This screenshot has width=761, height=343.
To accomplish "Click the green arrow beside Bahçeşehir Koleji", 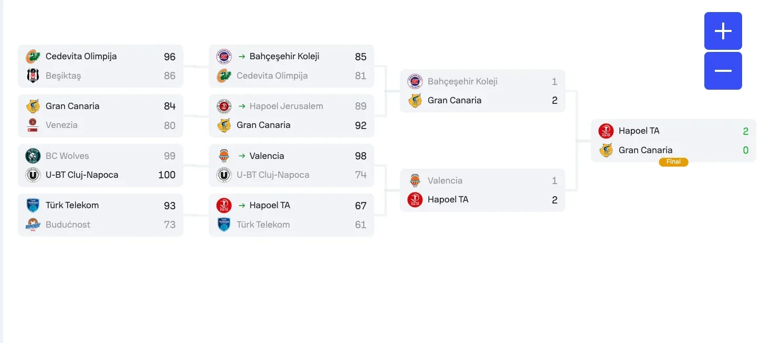I will tap(242, 56).
